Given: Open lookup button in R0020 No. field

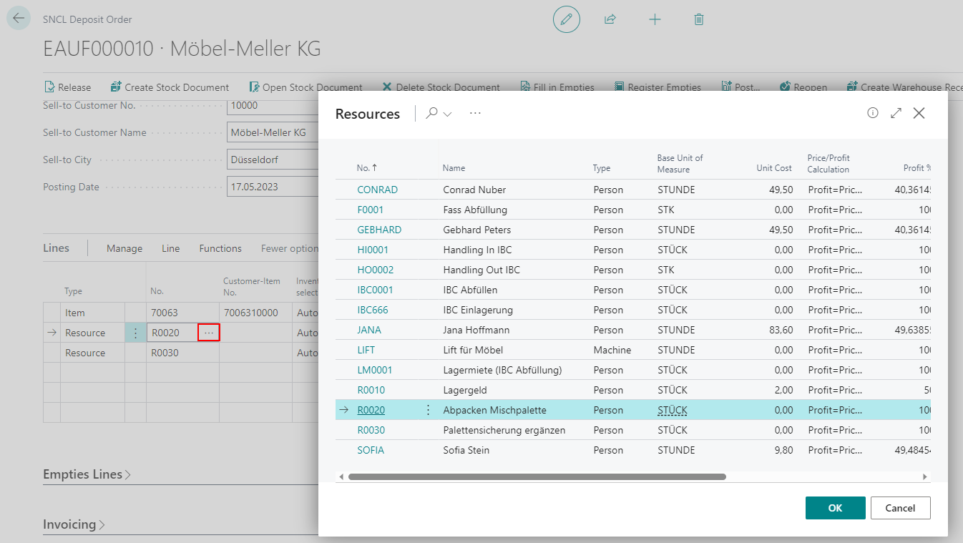Looking at the screenshot, I should [208, 333].
